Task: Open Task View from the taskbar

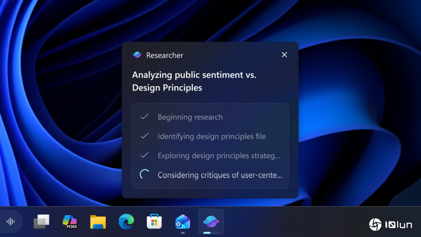Action: (x=42, y=222)
